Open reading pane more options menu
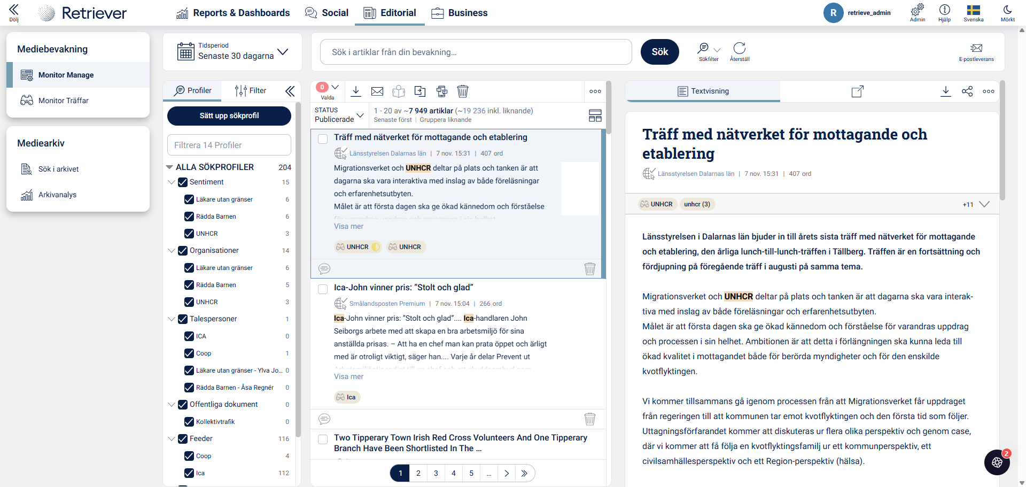The image size is (1026, 487). (x=989, y=91)
